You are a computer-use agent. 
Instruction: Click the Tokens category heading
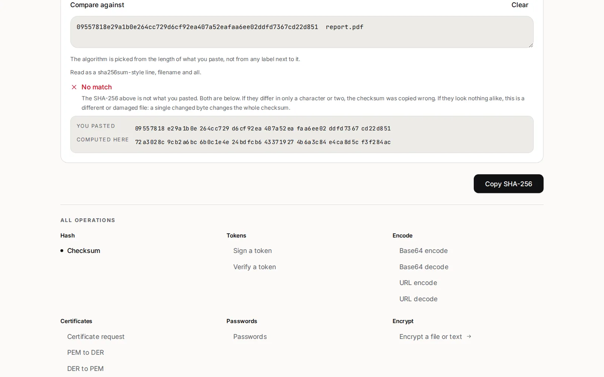tap(236, 236)
